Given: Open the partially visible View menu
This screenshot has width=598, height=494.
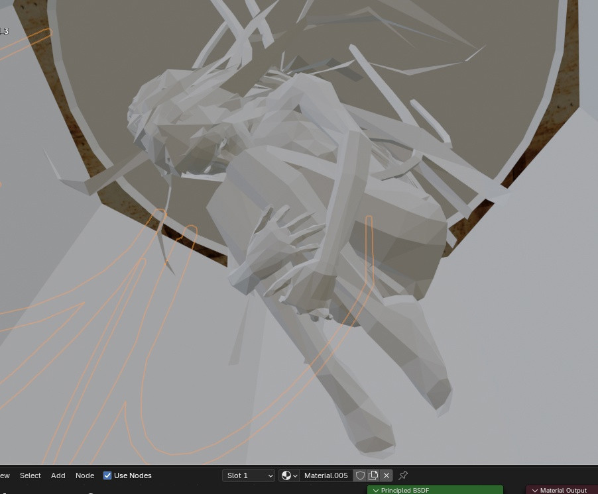Looking at the screenshot, I should click(x=5, y=475).
